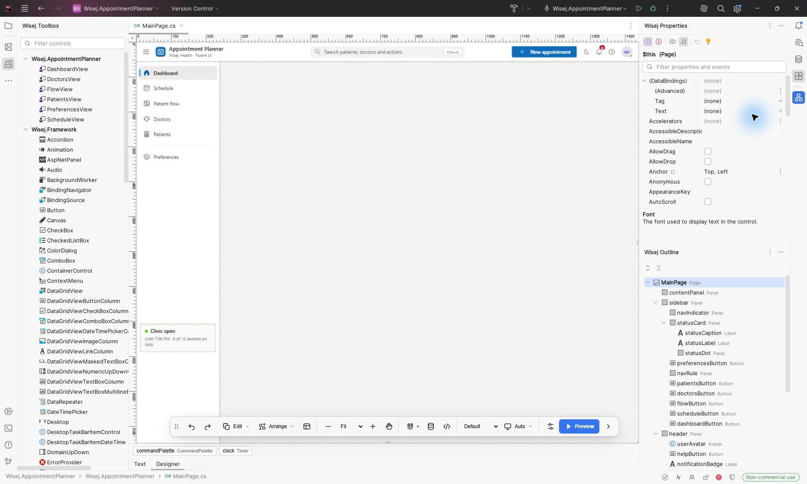Click the Doctors nav item in preview

(178, 119)
